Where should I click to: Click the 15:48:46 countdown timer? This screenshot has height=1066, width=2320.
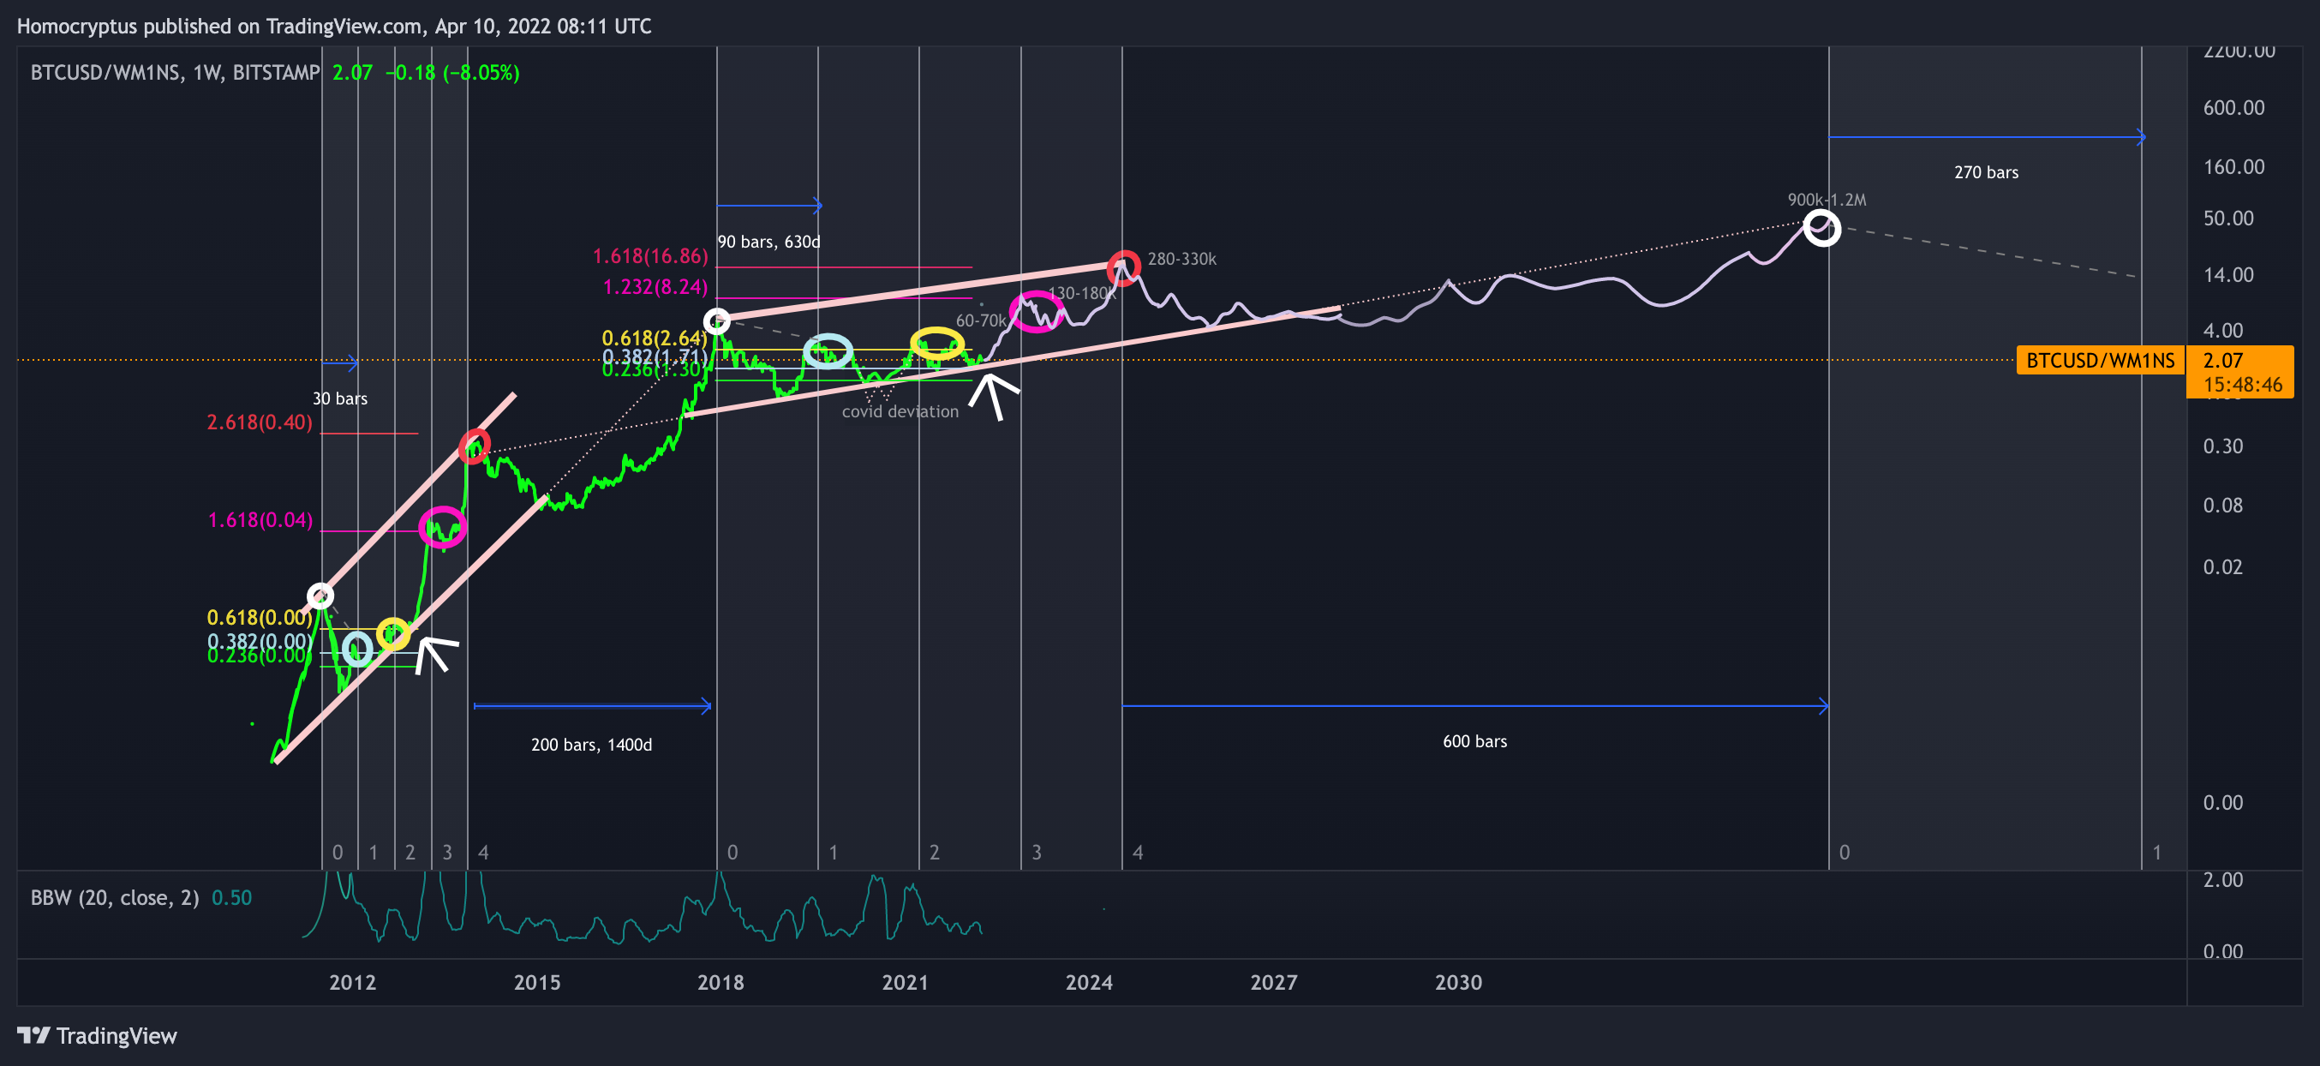coord(2243,385)
